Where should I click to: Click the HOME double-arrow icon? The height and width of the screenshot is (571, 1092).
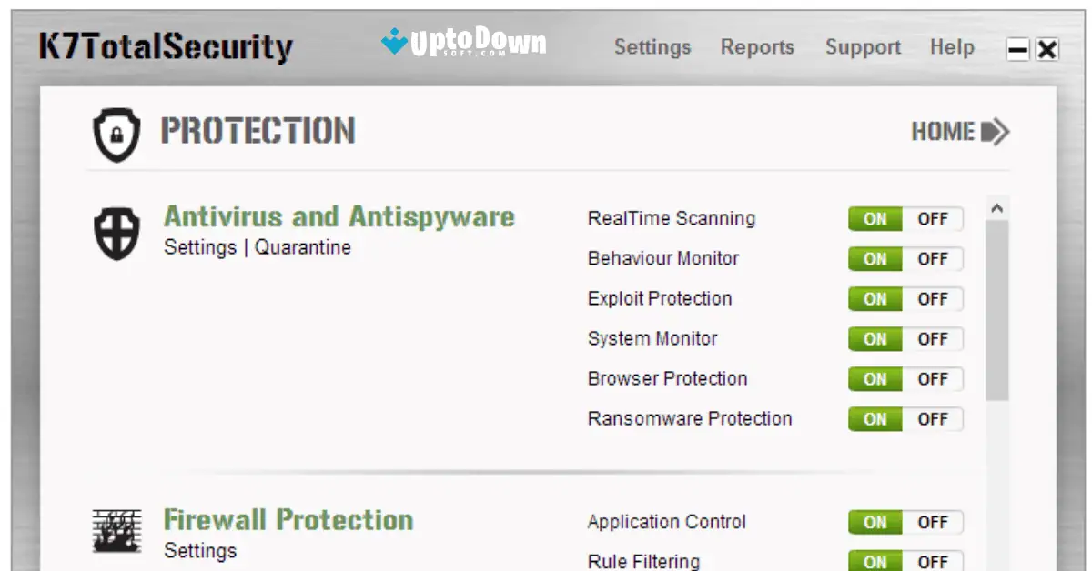tap(999, 131)
